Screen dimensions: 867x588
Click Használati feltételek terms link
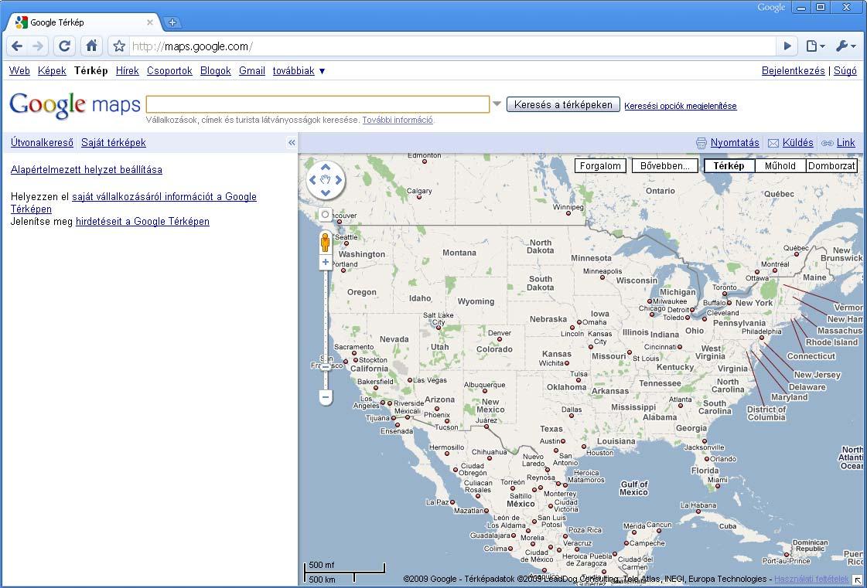pos(812,580)
